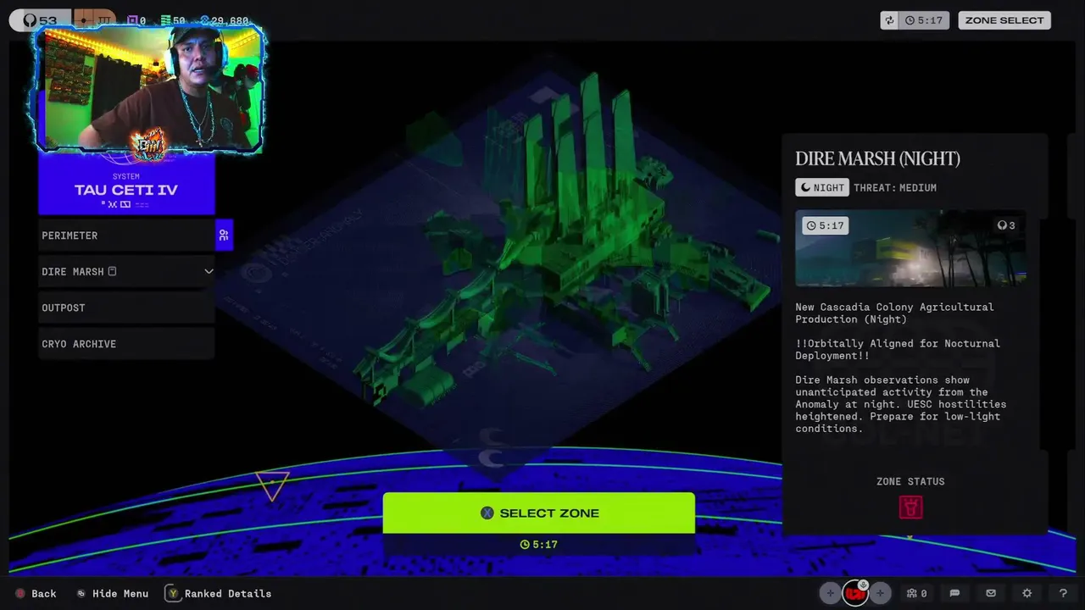Add squad member with left plus slot
Image resolution: width=1085 pixels, height=610 pixels.
(x=831, y=594)
